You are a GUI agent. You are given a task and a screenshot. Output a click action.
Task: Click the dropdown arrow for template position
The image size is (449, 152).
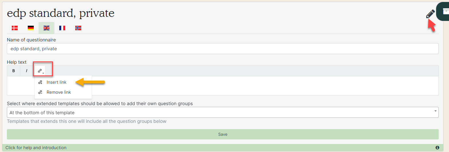click(436, 111)
